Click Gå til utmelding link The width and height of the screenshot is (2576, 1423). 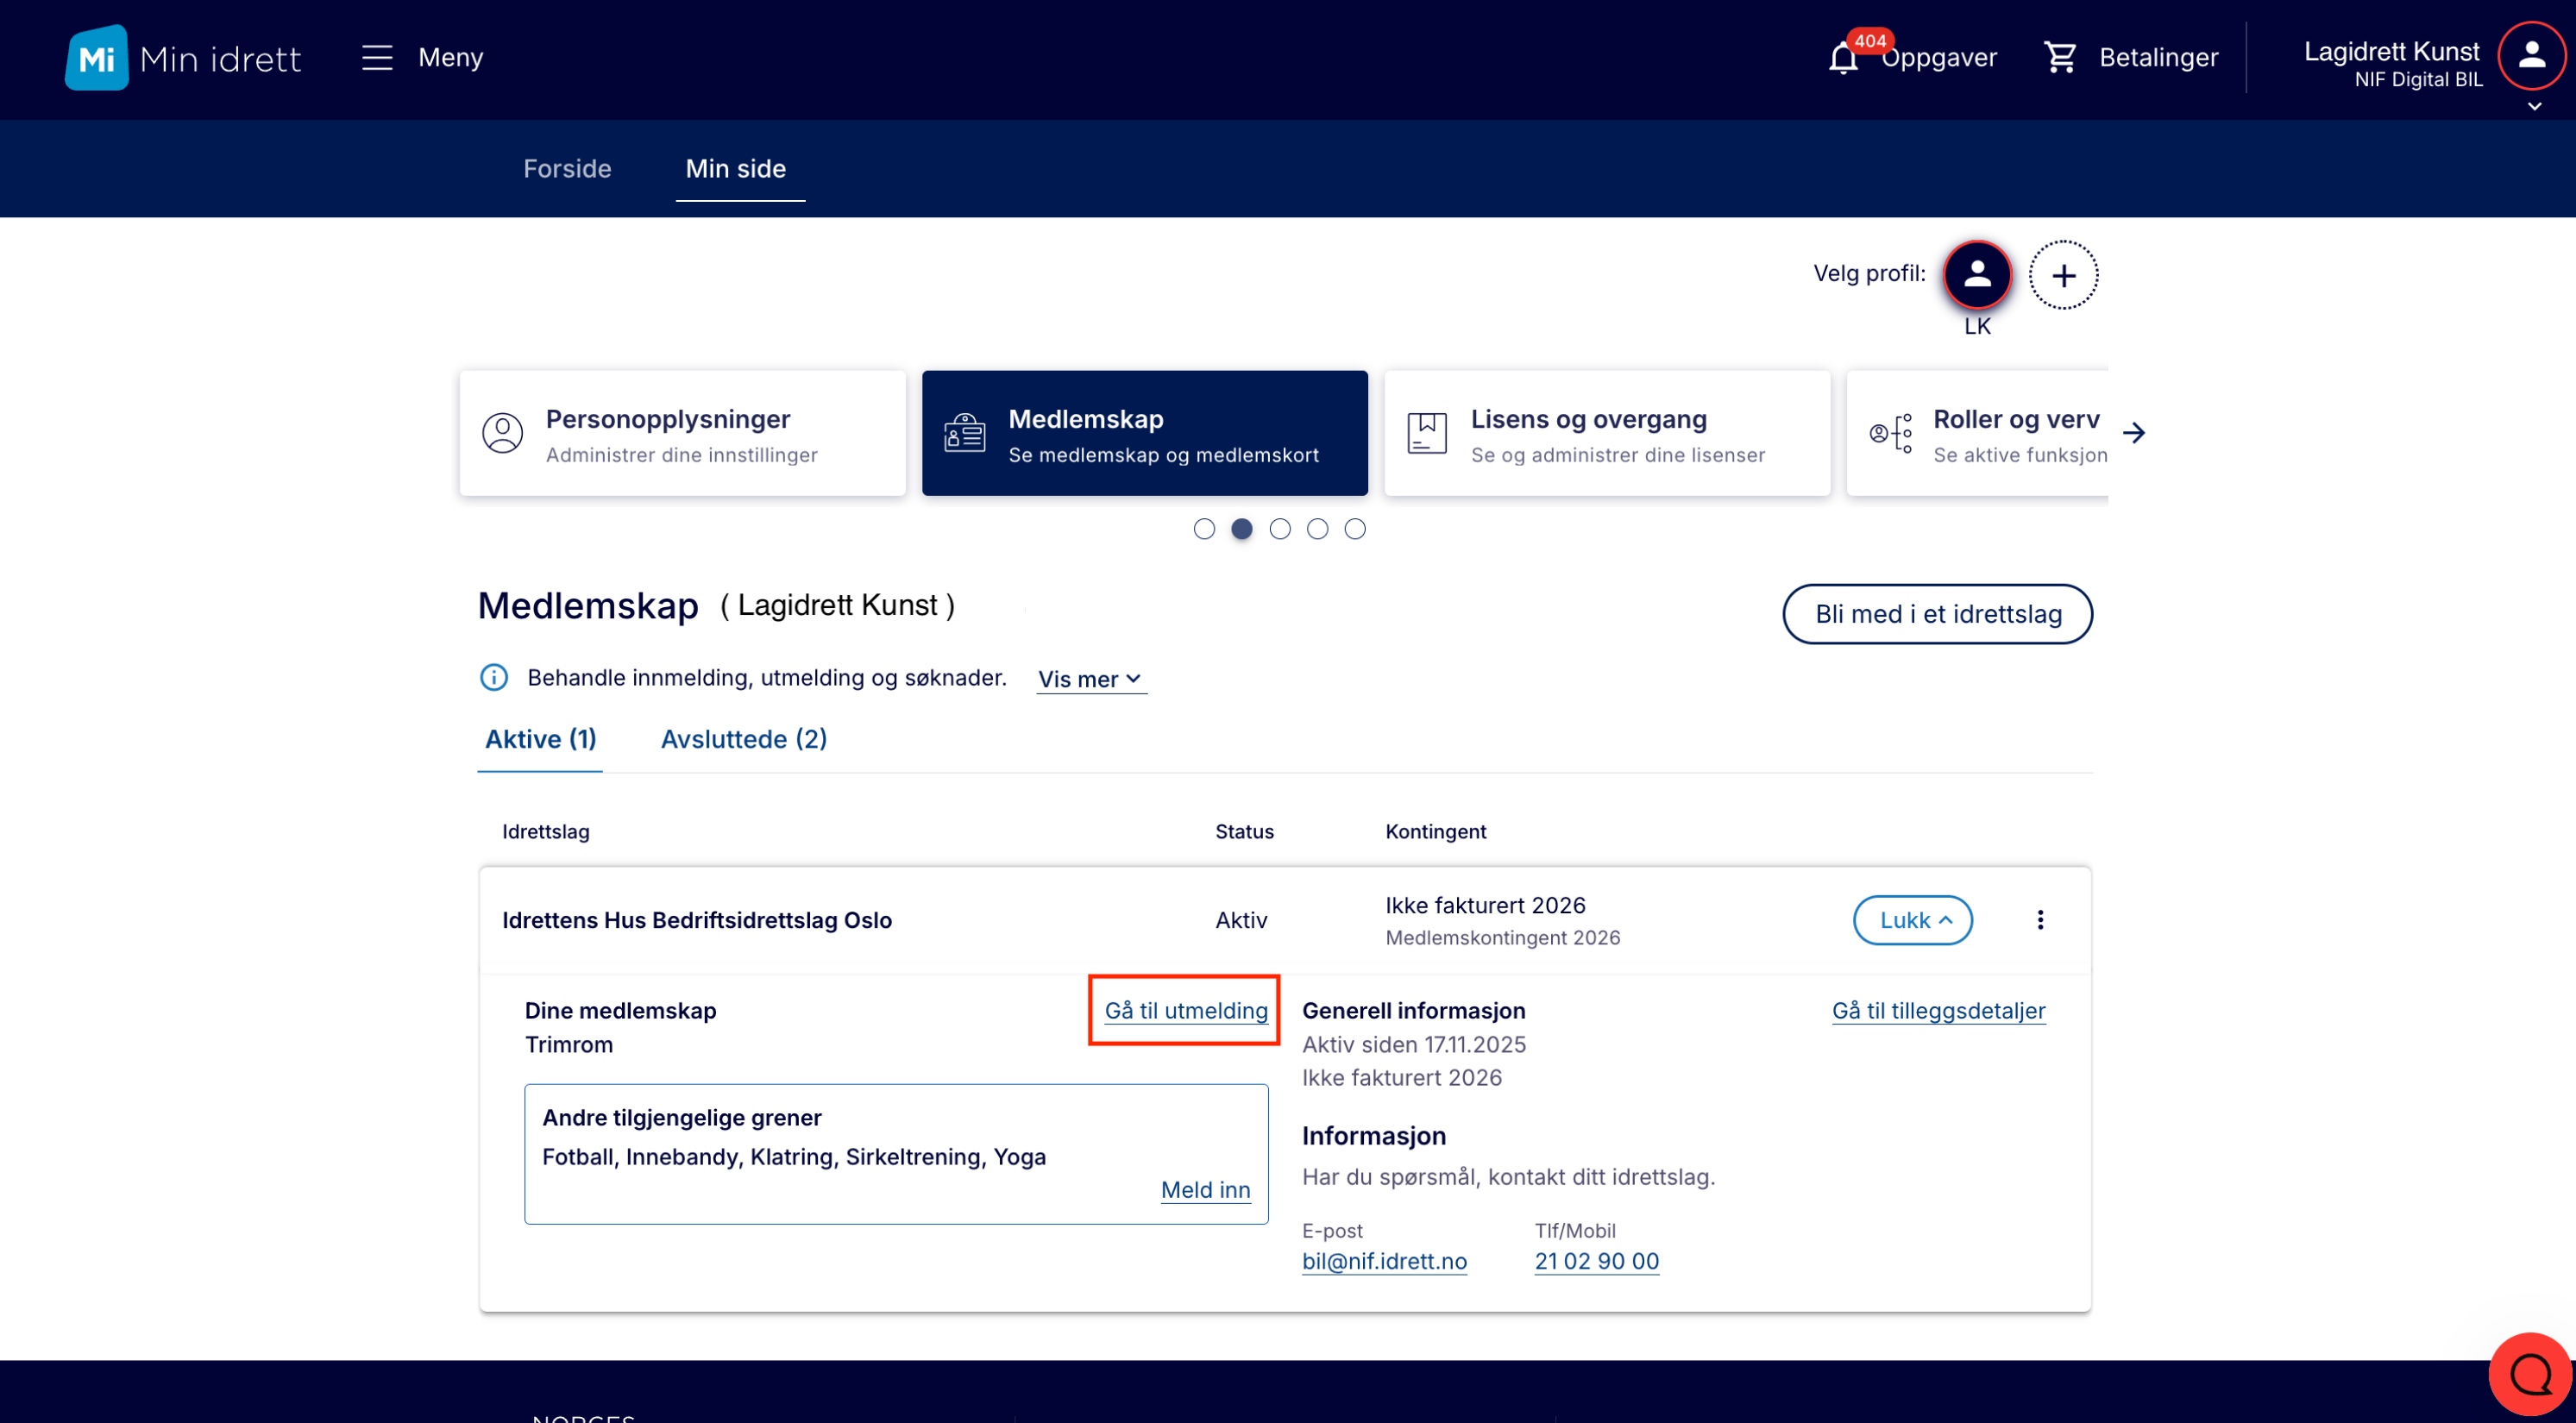tap(1186, 1011)
